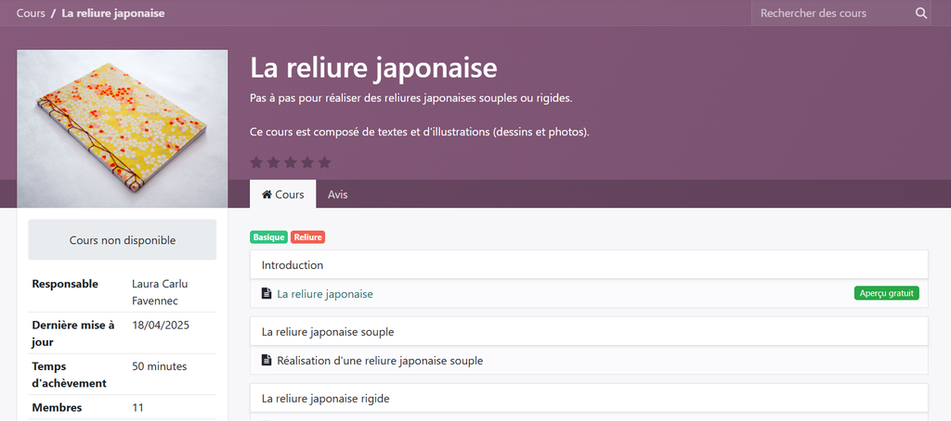The width and height of the screenshot is (951, 421).
Task: Click the first rating star
Action: [256, 162]
